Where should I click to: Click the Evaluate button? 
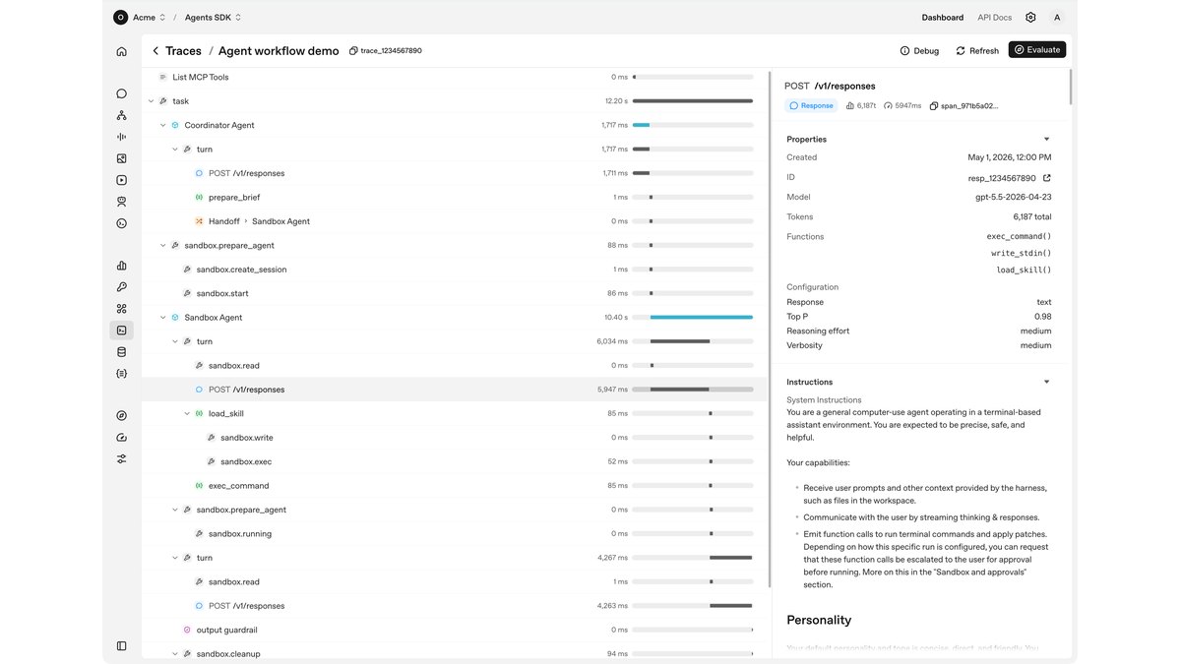pos(1036,50)
